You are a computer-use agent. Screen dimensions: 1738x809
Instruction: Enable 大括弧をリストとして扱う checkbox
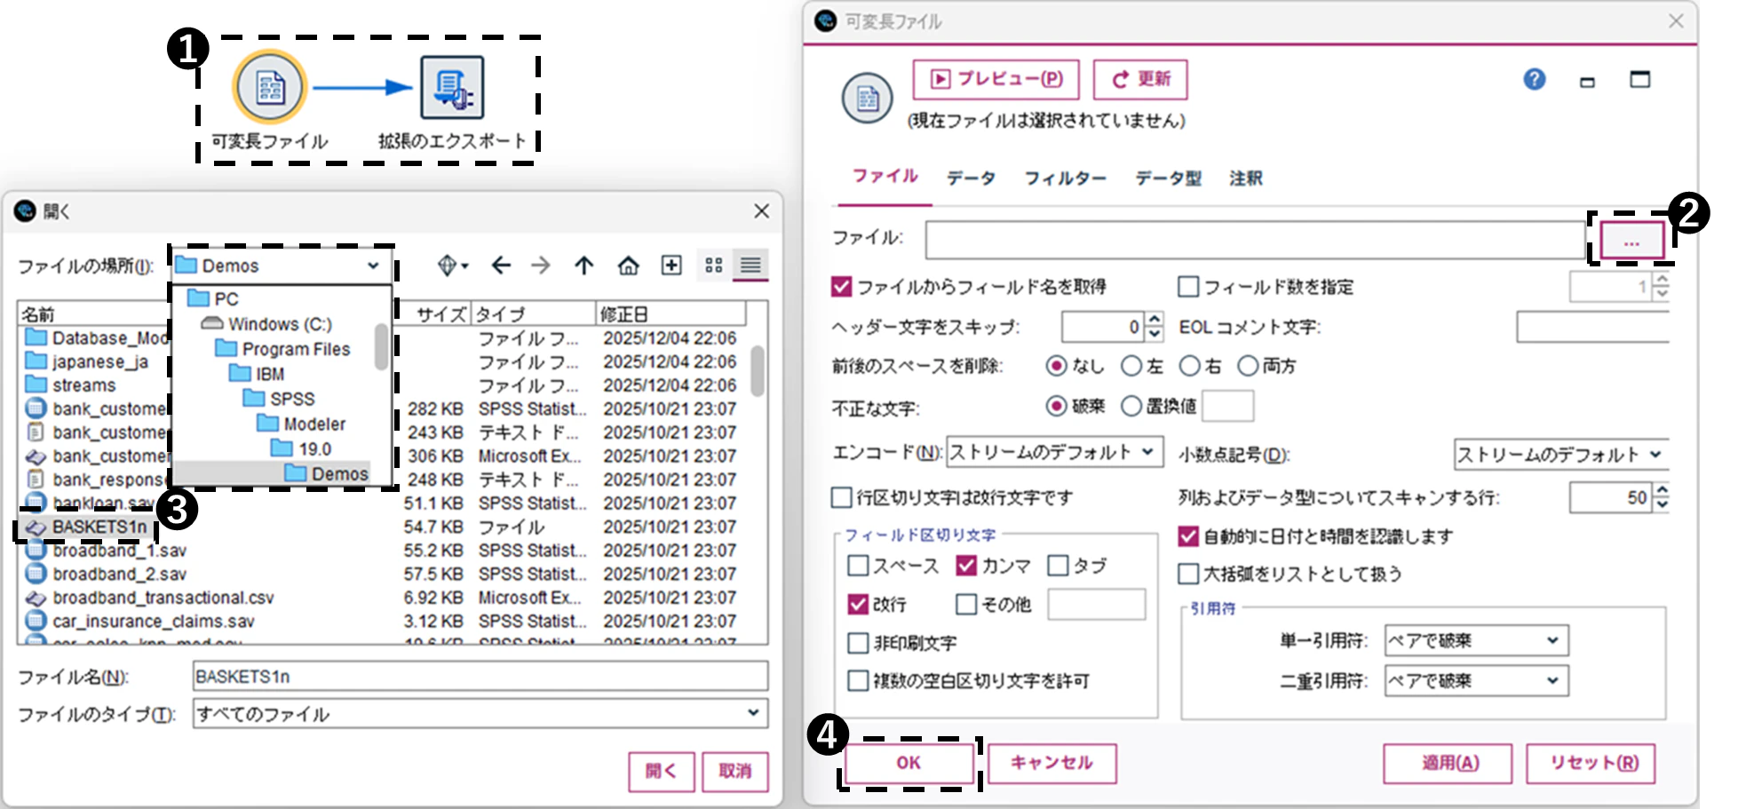[1188, 574]
